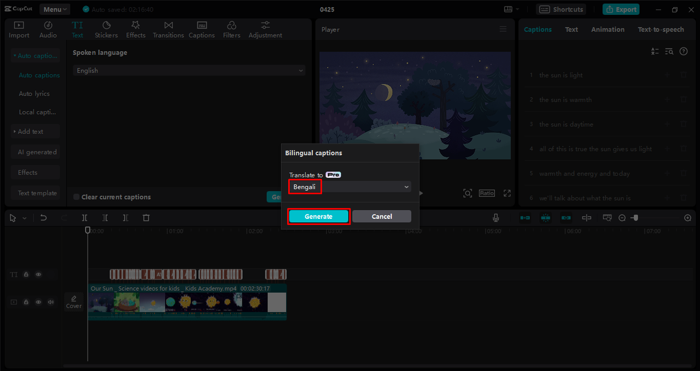The height and width of the screenshot is (371, 700).
Task: Click the Undo arrow in timeline toolbar
Action: click(x=44, y=218)
